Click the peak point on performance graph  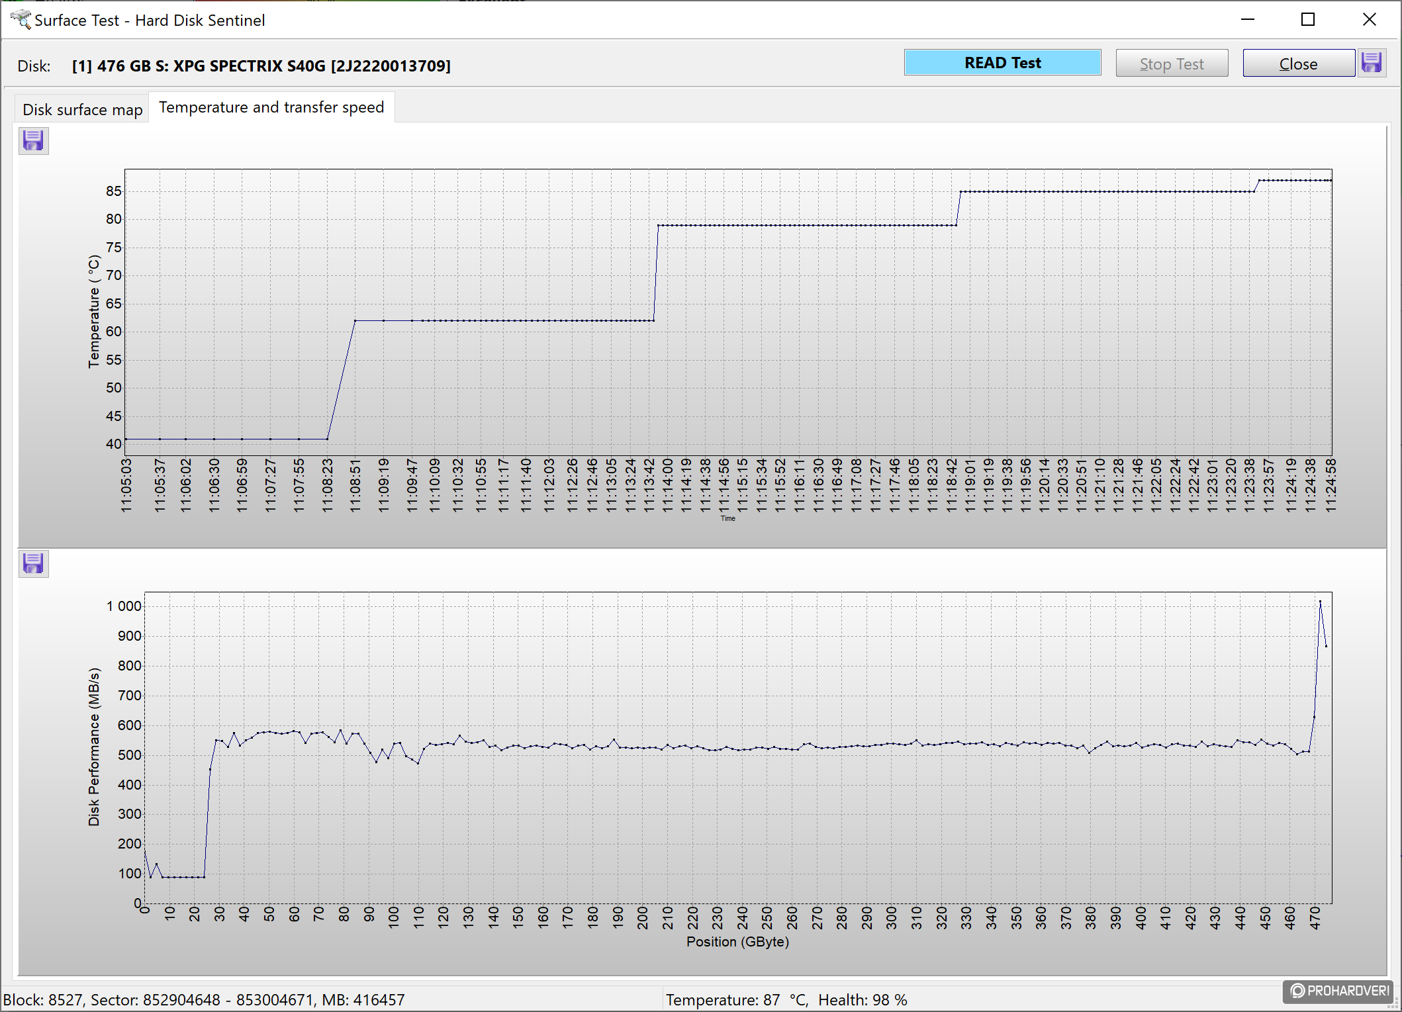click(1320, 602)
